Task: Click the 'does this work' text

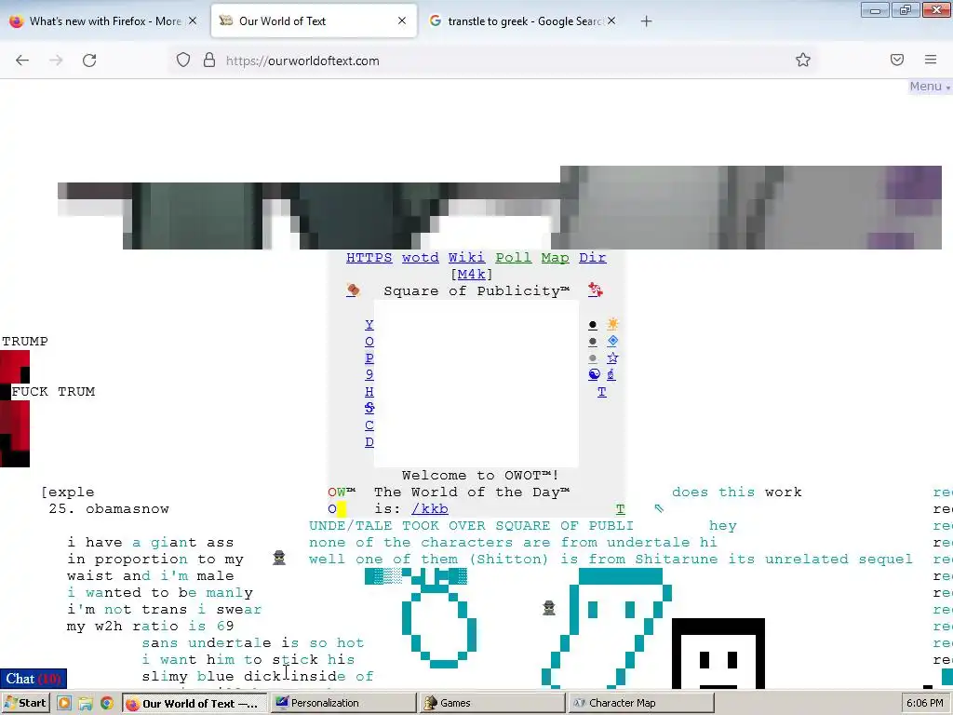Action: [737, 492]
